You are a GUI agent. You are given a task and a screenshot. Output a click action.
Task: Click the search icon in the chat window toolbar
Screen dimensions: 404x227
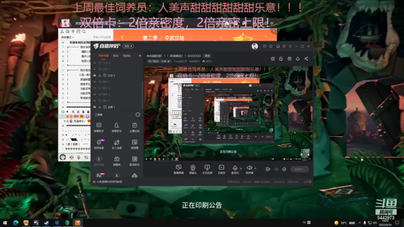[x=84, y=31]
